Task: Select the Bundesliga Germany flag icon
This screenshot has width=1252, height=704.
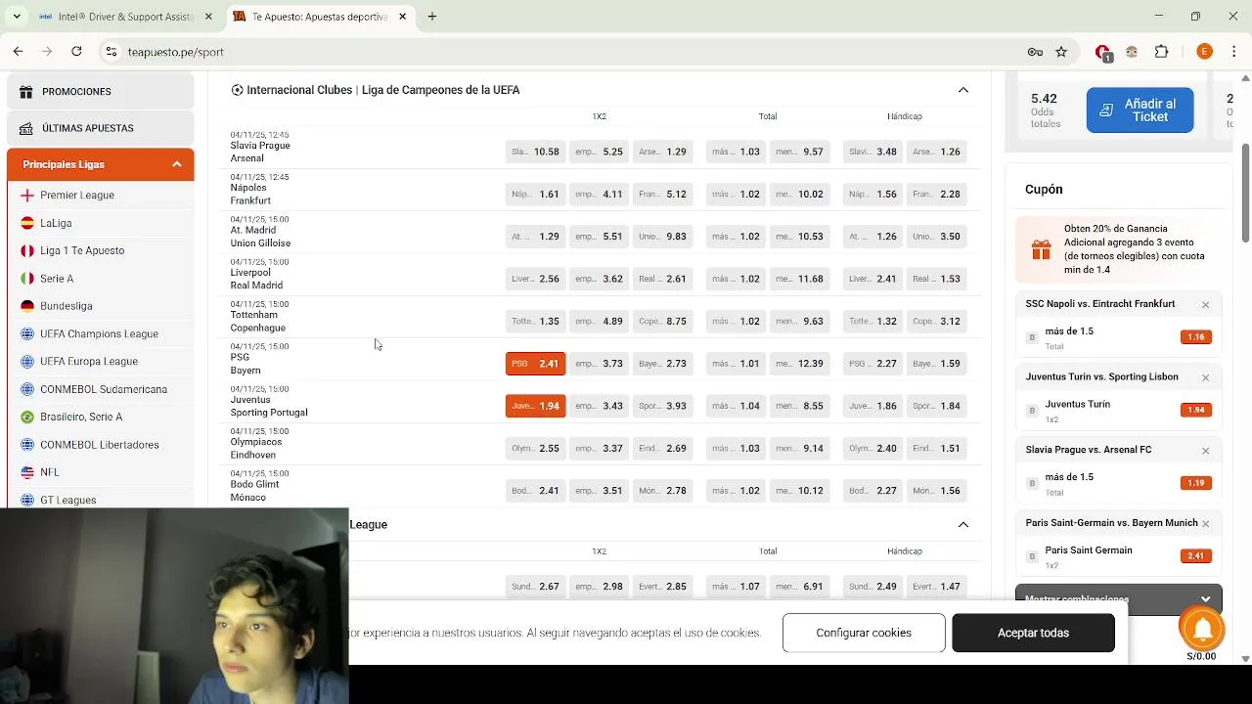Action: pyautogui.click(x=27, y=306)
